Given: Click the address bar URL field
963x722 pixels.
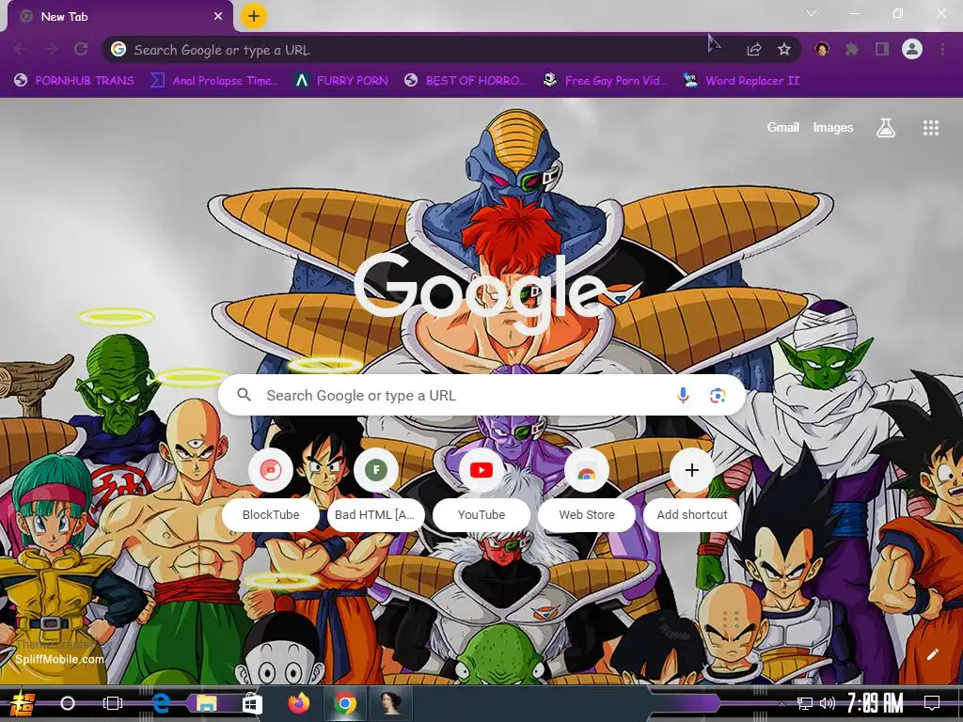Looking at the screenshot, I should click(451, 50).
